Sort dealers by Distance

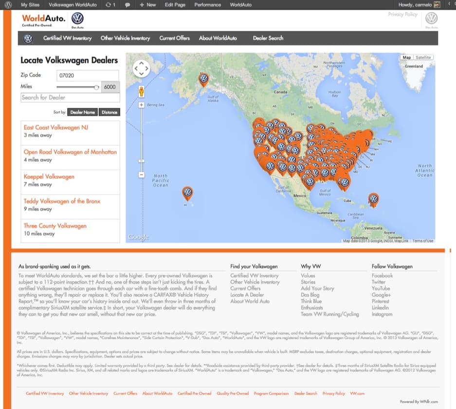point(109,112)
